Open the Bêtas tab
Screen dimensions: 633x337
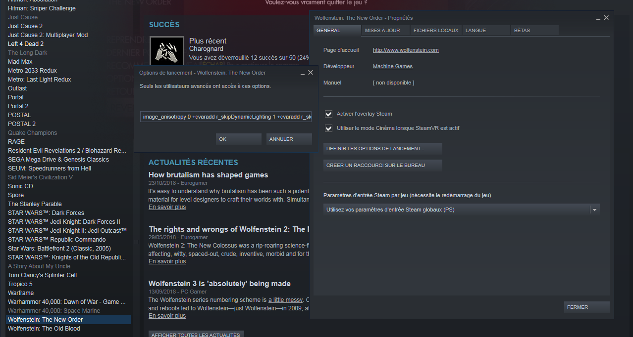(534, 30)
